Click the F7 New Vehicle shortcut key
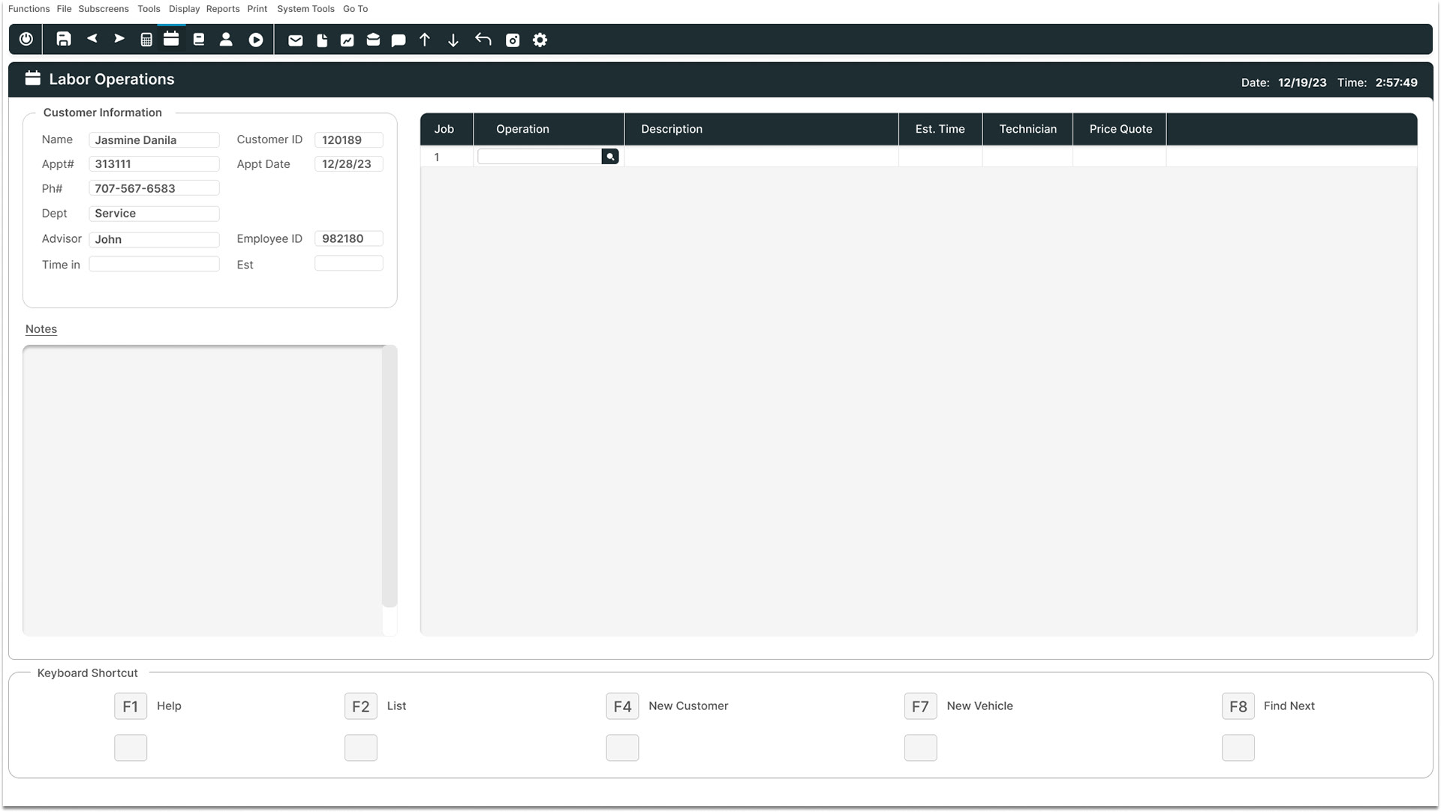This screenshot has height=812, width=1441. click(921, 706)
